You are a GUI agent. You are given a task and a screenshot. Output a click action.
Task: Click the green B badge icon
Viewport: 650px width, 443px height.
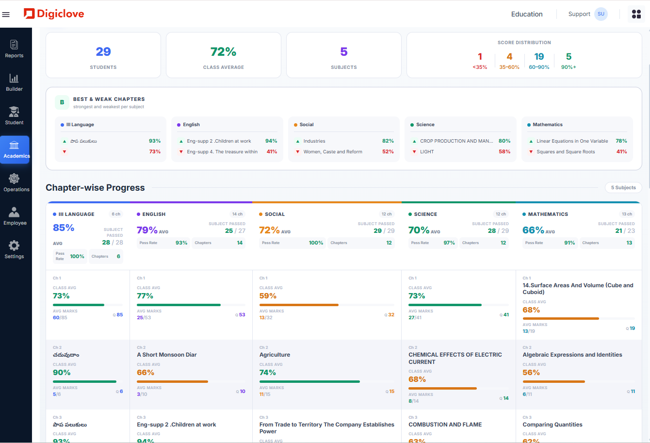(x=62, y=102)
